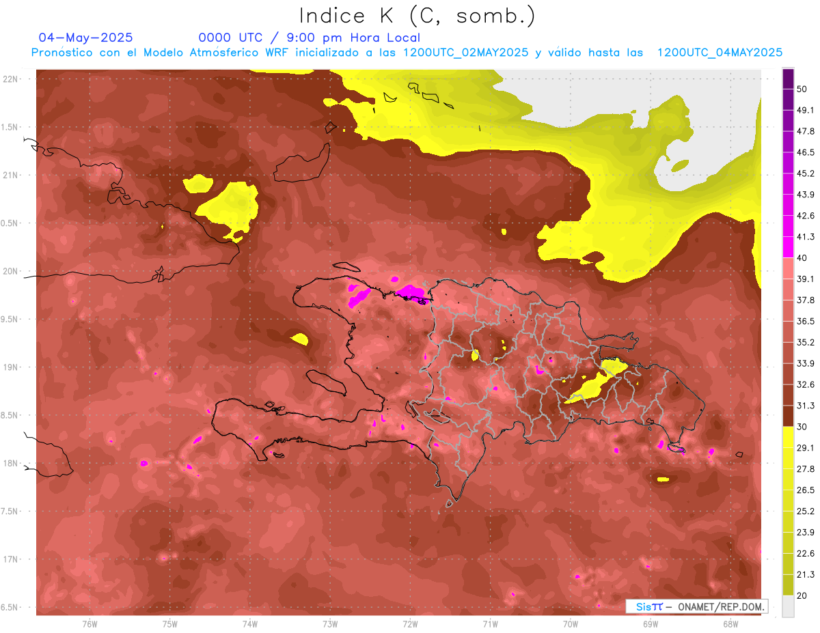Click the 76W longitude label

[x=90, y=623]
